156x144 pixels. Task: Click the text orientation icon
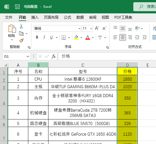[137, 28]
